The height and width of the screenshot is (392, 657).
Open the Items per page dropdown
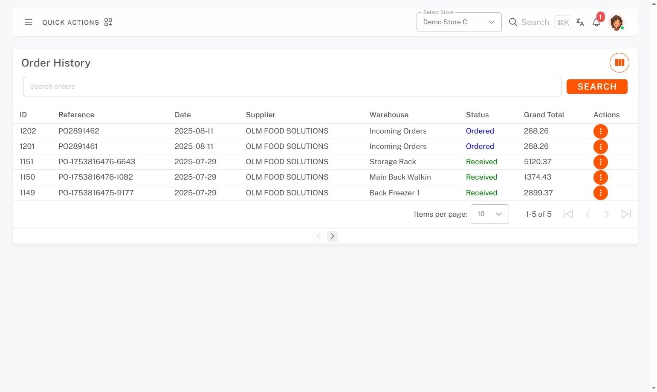[x=489, y=214]
